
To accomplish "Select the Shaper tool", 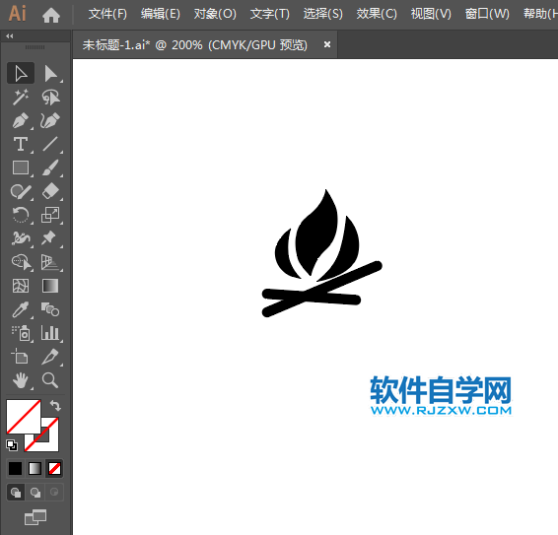I will pos(21,191).
